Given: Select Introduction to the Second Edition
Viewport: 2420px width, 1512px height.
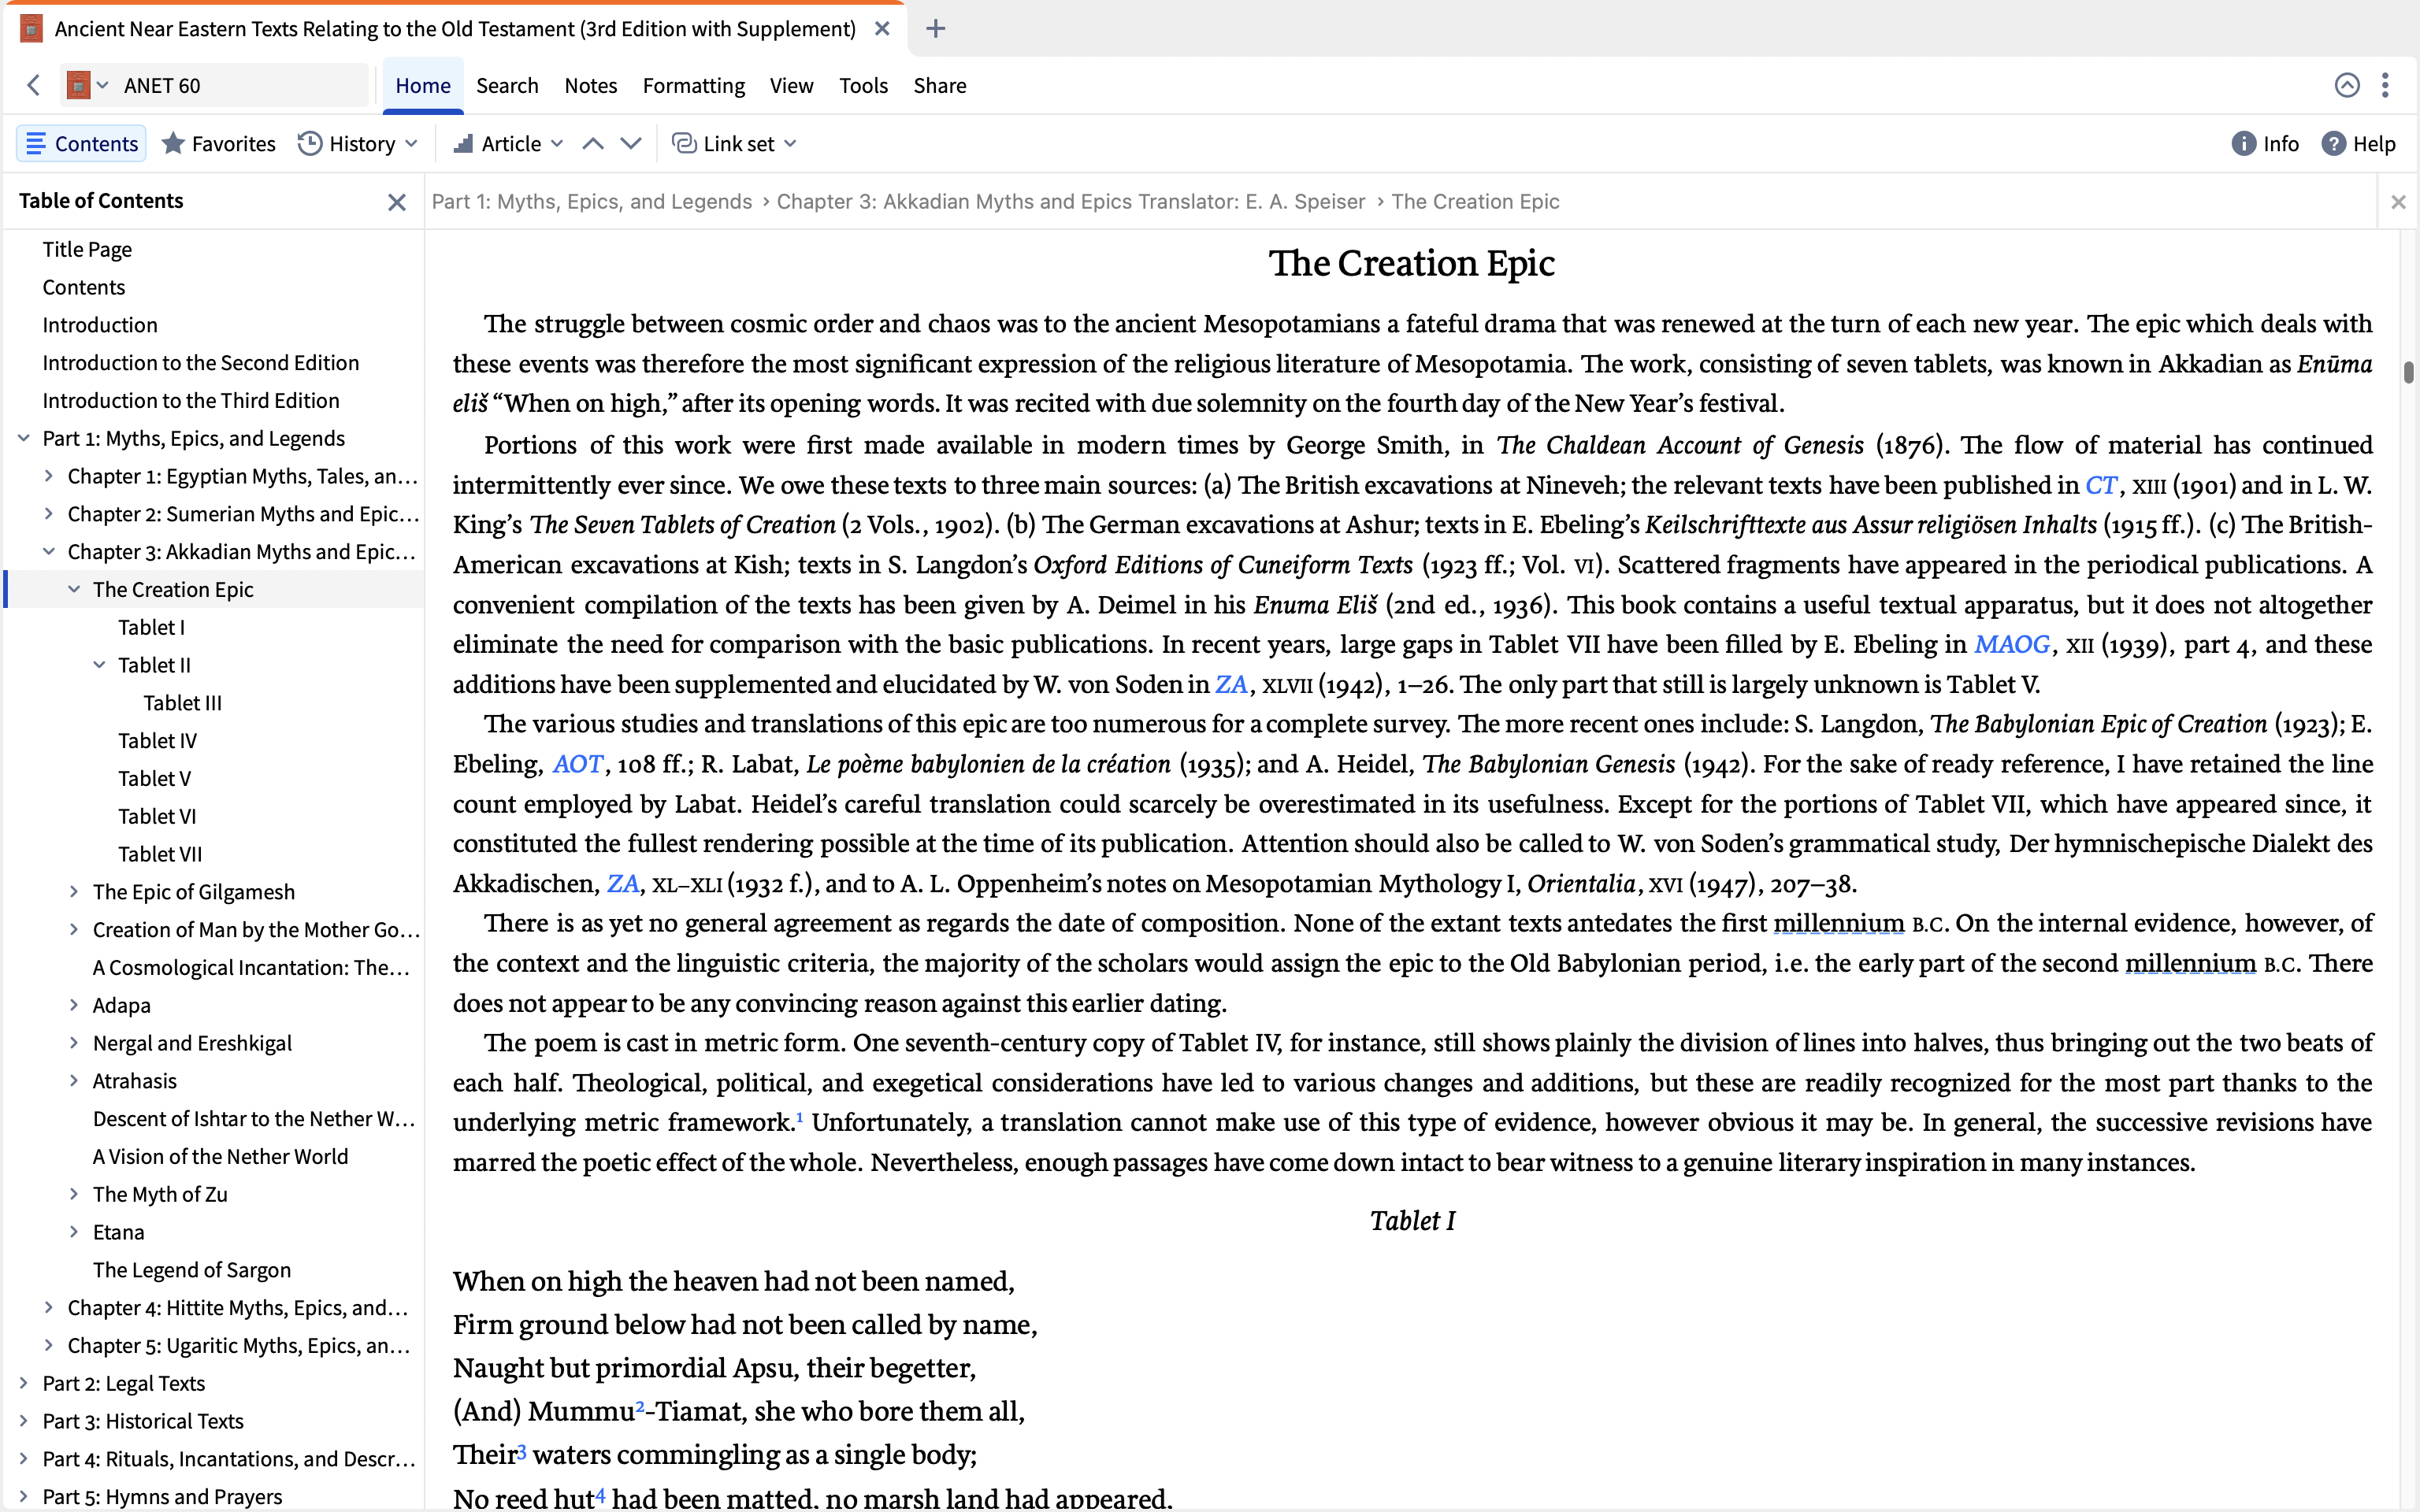Looking at the screenshot, I should coord(201,363).
